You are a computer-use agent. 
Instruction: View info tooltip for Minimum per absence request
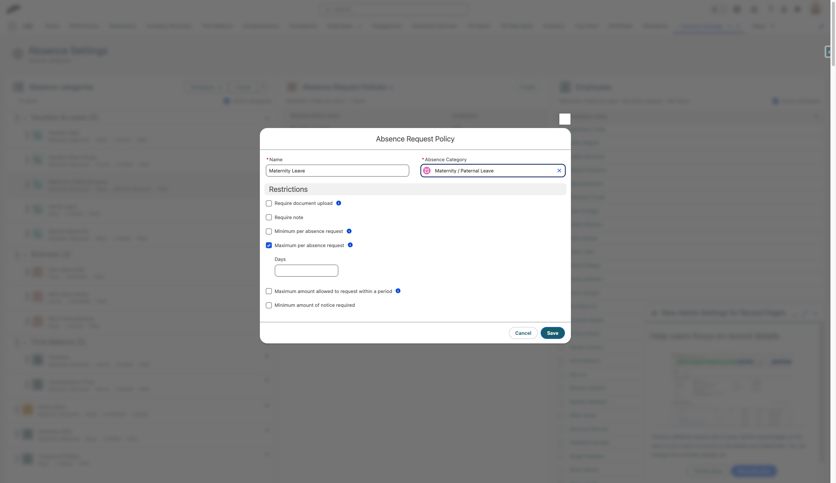click(349, 231)
